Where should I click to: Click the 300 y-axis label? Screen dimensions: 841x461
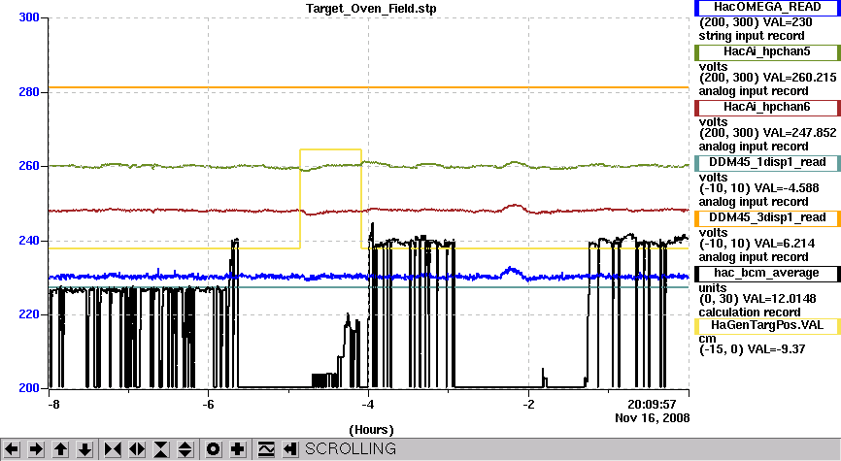(x=29, y=17)
